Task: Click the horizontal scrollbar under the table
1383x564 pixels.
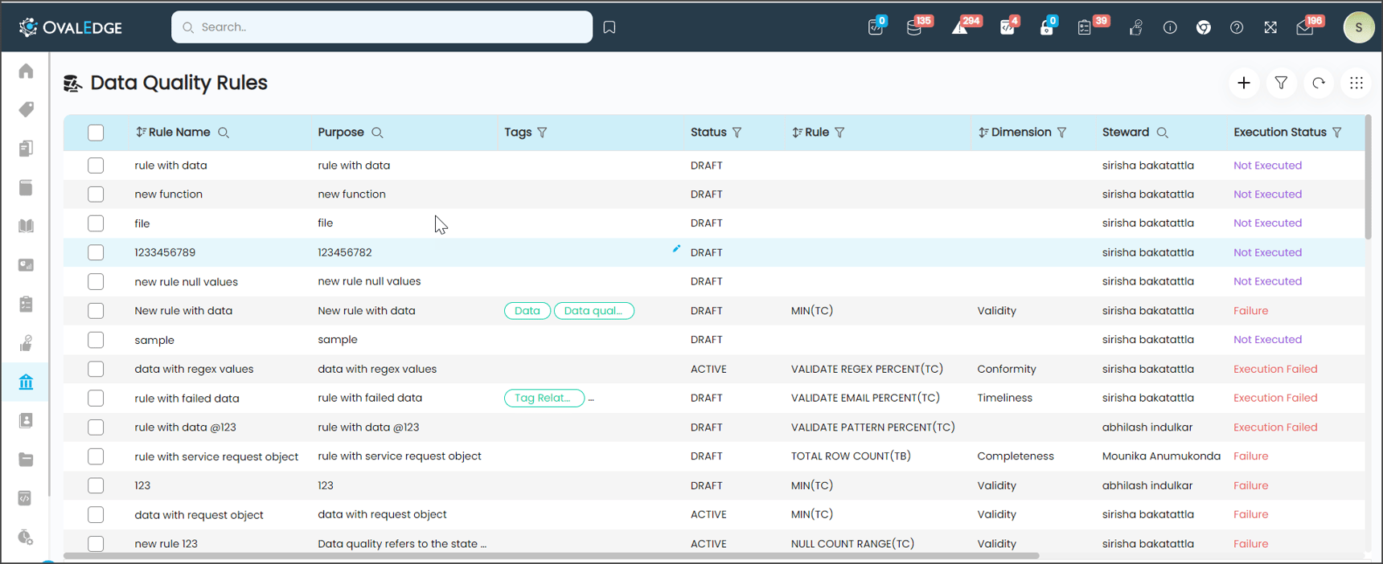Action: 551,555
